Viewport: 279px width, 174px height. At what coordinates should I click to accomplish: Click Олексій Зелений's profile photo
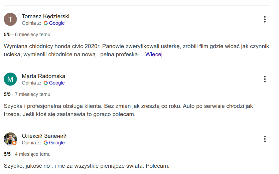10,139
